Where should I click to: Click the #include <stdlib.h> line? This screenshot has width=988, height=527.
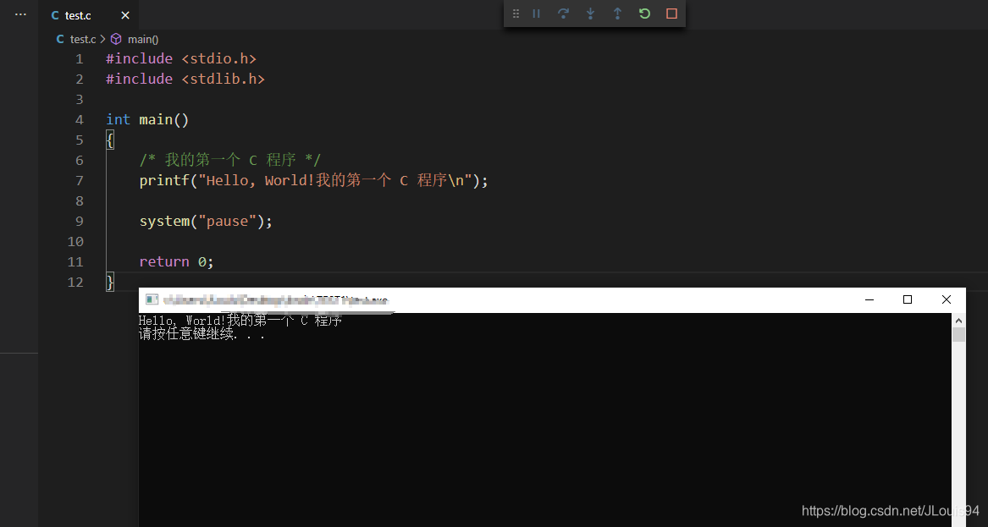tap(185, 79)
